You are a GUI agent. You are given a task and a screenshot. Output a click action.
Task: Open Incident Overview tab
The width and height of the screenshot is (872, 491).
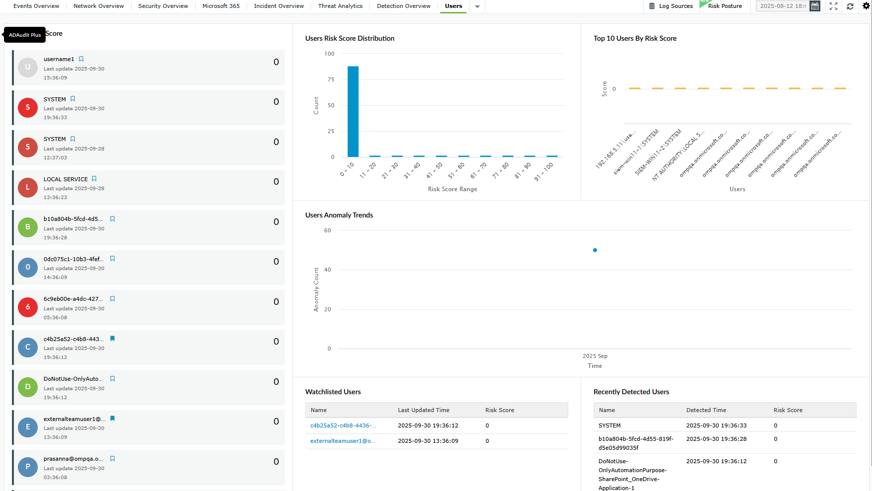pos(279,6)
